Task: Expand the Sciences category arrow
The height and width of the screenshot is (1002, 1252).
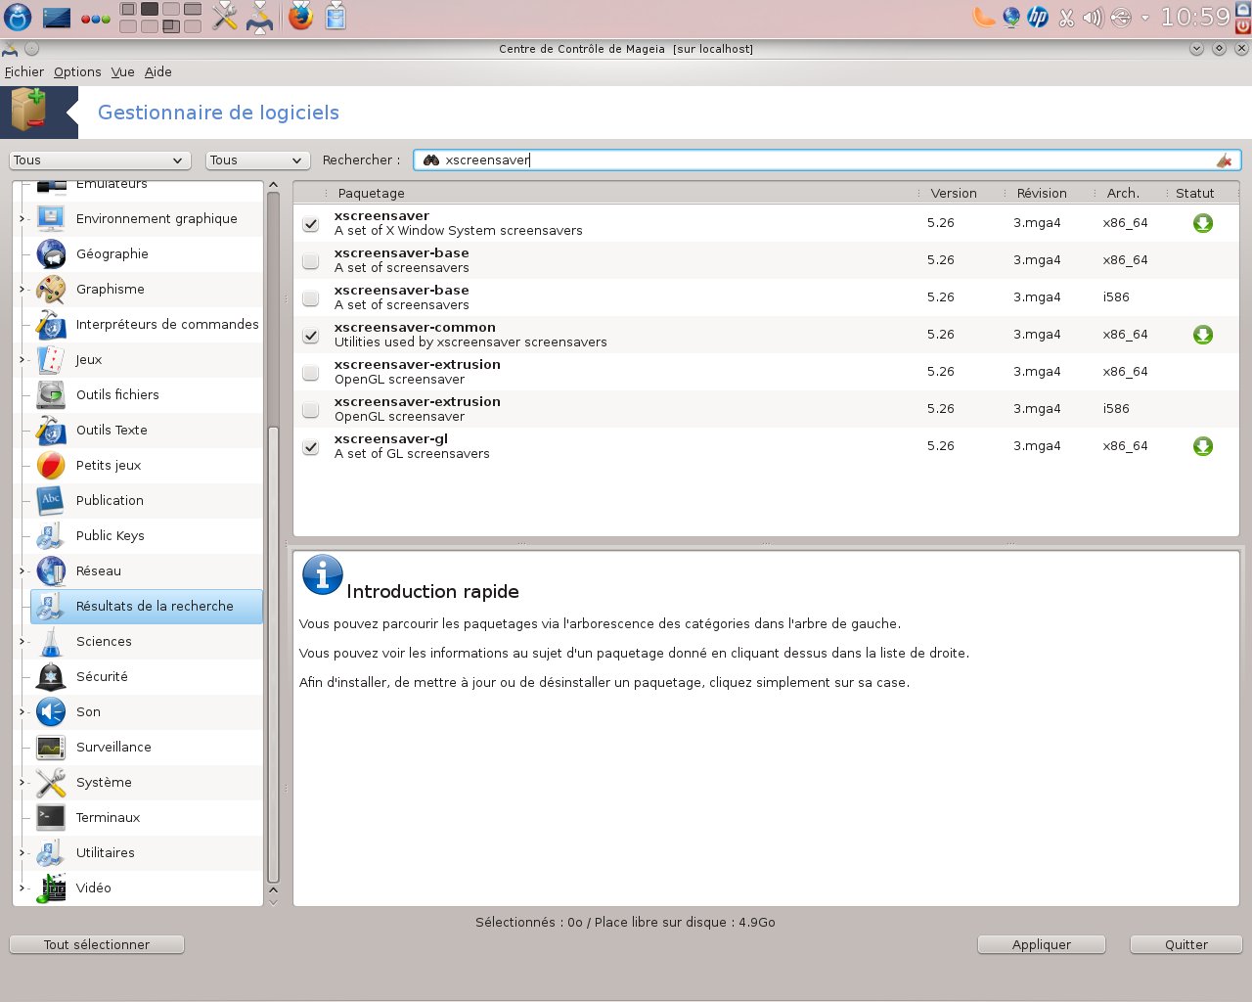Action: [x=22, y=642]
